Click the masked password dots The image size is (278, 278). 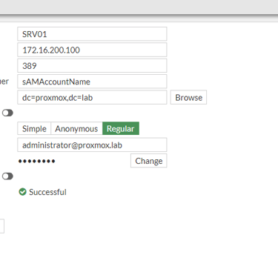point(36,162)
